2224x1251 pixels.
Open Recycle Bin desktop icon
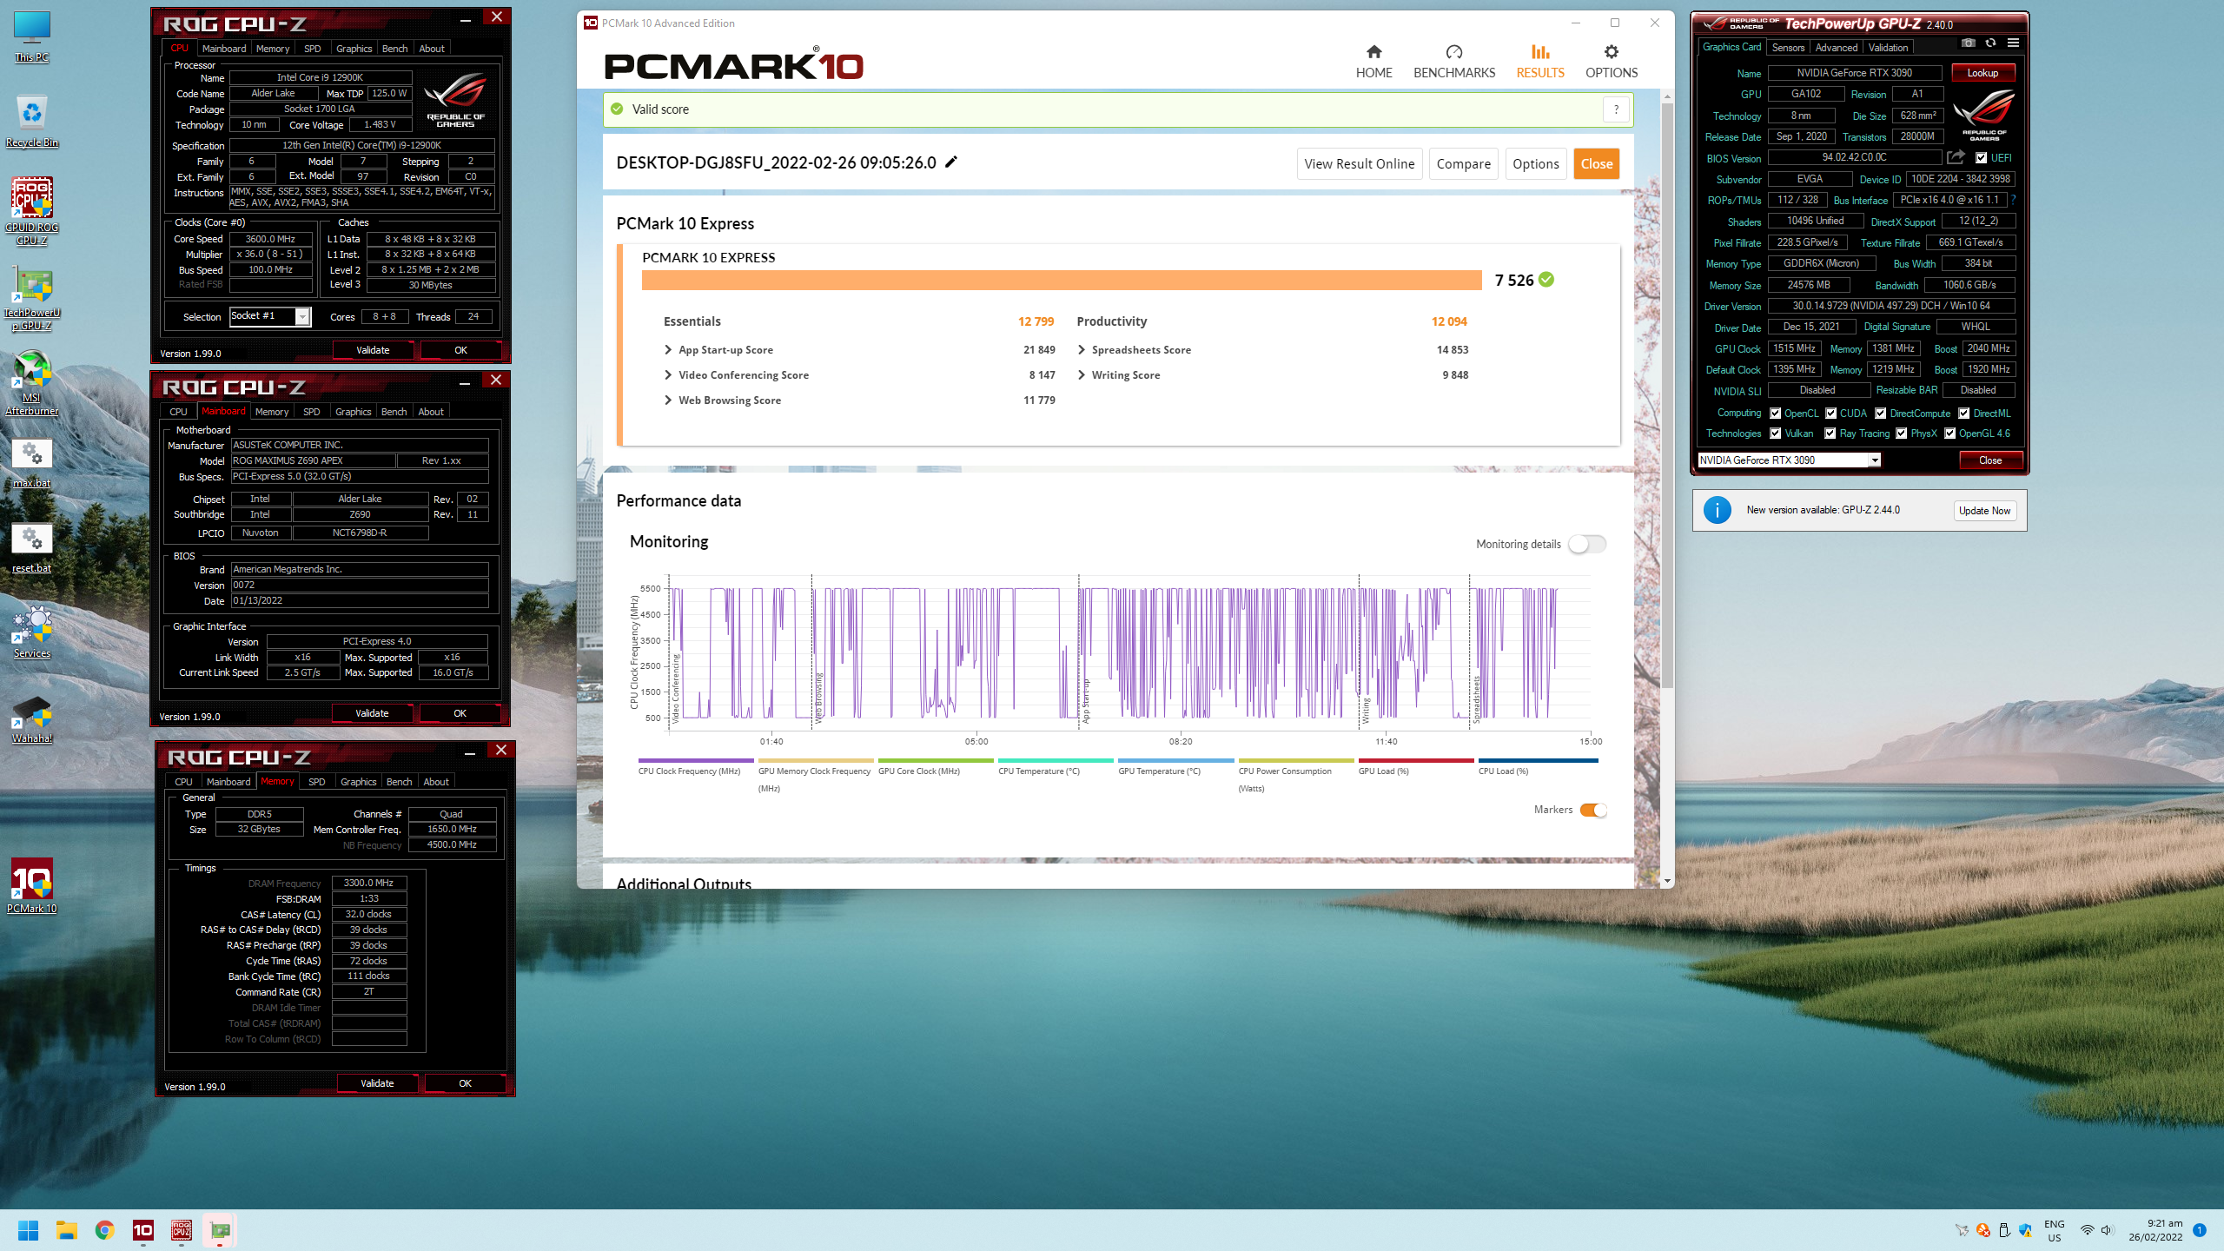tap(32, 122)
